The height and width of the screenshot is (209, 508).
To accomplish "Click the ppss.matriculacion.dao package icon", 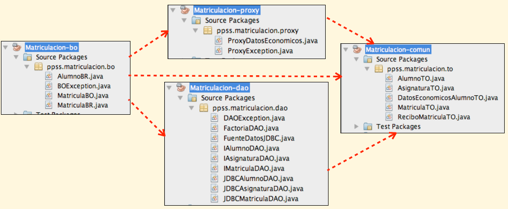I will (x=203, y=108).
